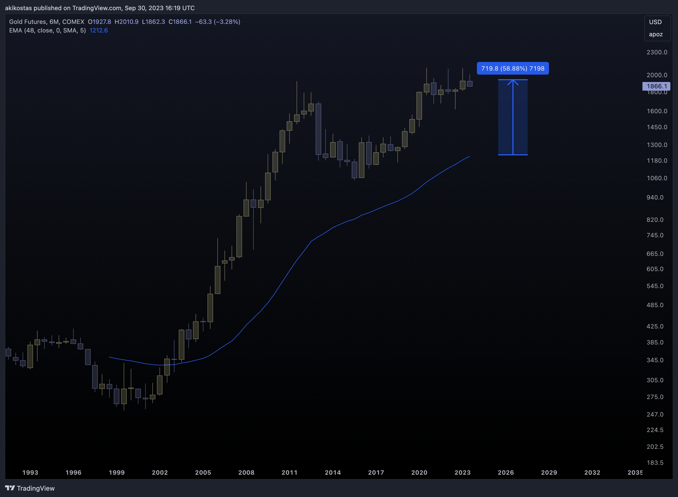678x497 pixels.
Task: Click the 1993 time axis label
Action: coord(30,473)
